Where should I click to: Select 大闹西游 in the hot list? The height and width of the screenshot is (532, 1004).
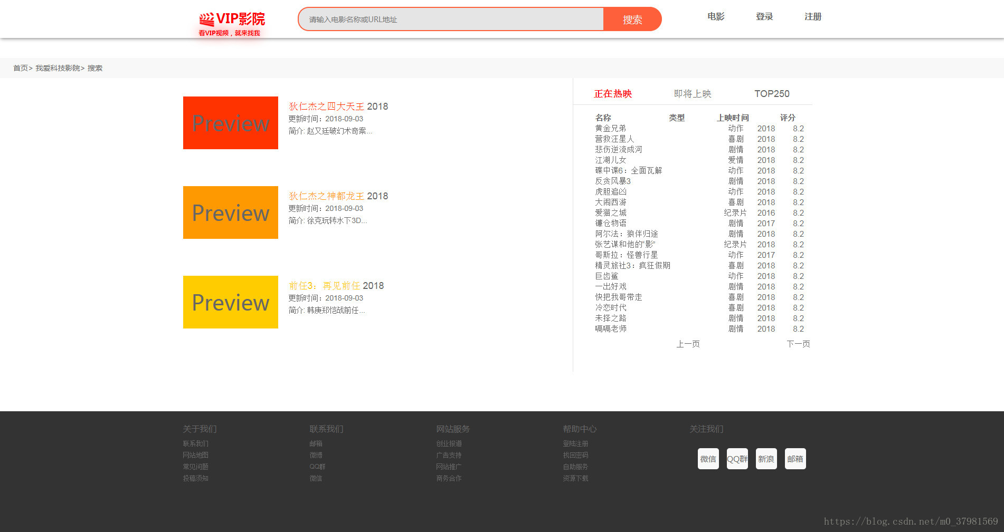[611, 202]
